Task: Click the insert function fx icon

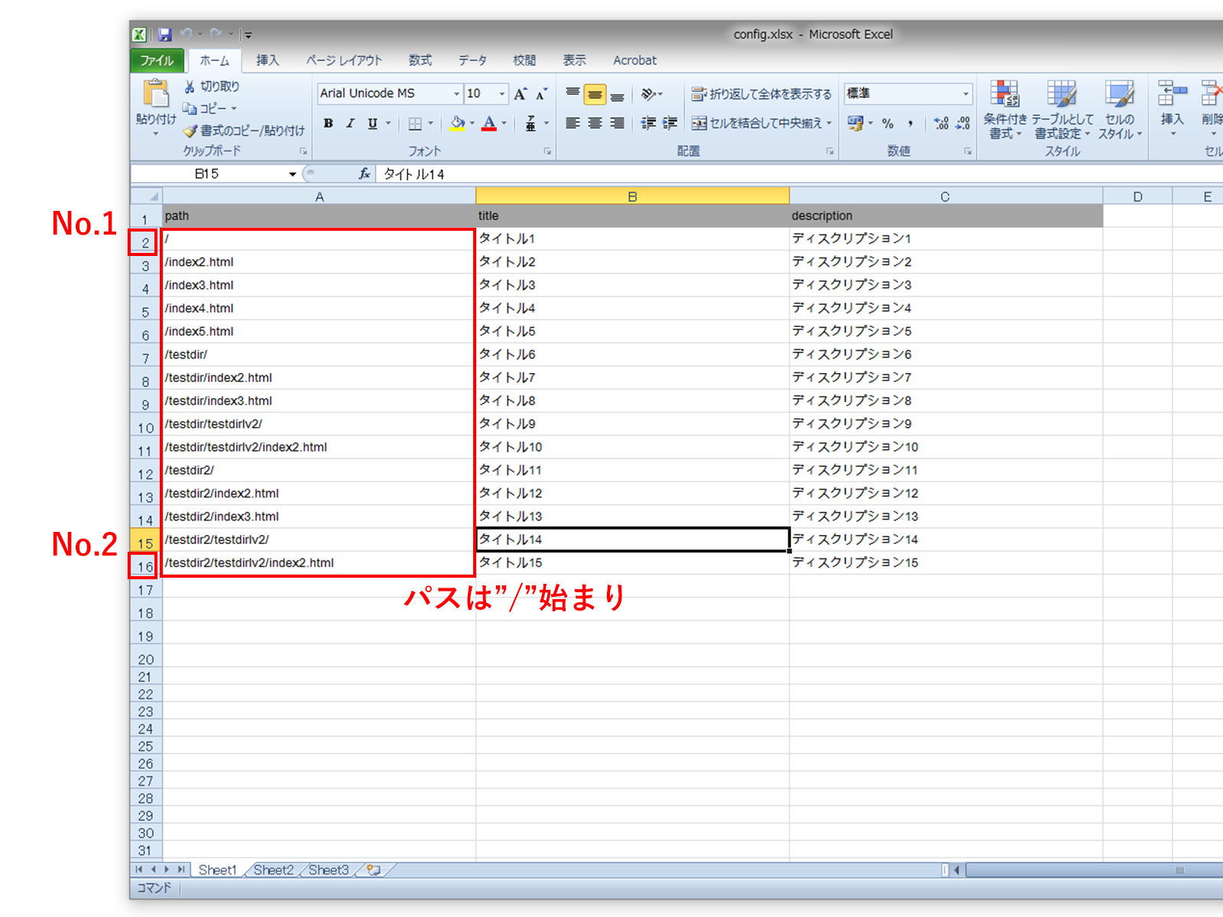Action: click(x=365, y=174)
